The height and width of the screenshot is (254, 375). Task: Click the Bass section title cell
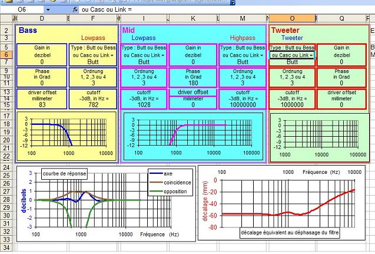[28, 31]
